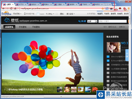Select the second slideshow thumbnail
Screen dimensions: 132x99
[67, 89]
